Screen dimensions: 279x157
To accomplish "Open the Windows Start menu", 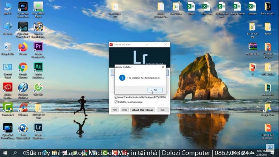I will 5,153.
